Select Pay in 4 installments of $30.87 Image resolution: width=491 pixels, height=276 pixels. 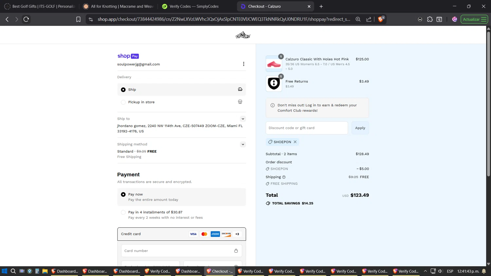182,215
